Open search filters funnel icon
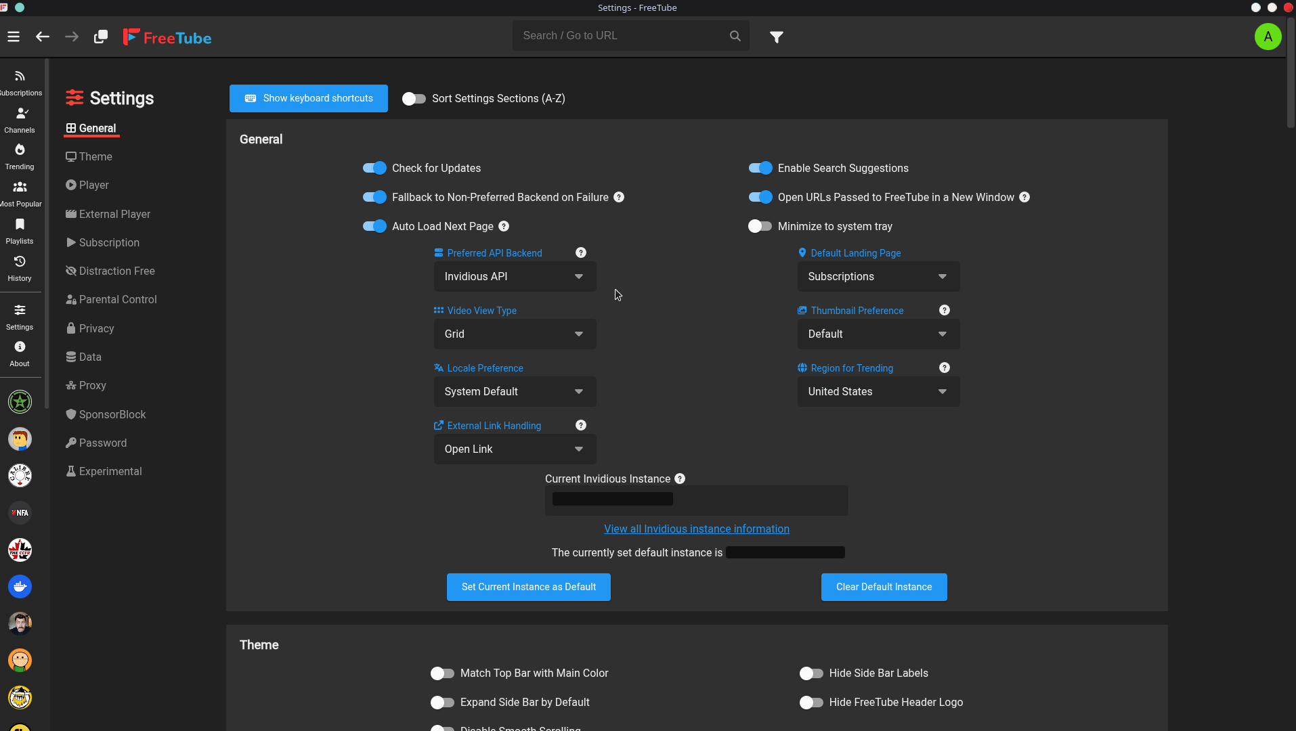Screen dimensions: 1296x731 coord(777,37)
